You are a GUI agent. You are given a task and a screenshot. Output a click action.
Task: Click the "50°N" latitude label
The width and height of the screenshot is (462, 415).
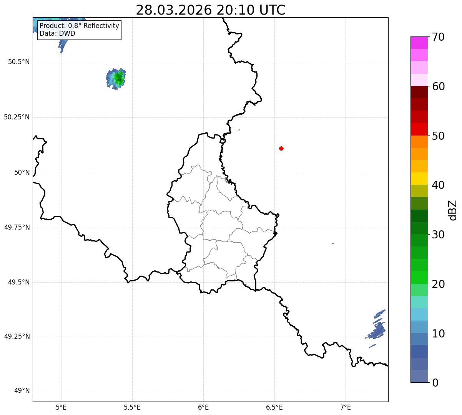tap(22, 172)
